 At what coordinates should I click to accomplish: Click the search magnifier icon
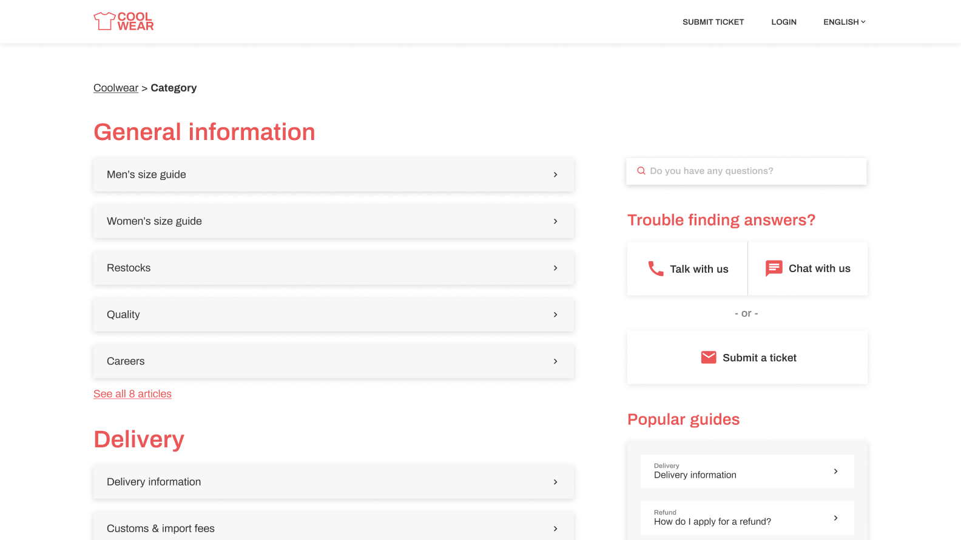[641, 171]
